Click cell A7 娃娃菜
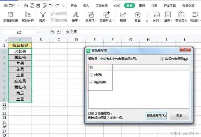The image size is (201, 137). 20,81
